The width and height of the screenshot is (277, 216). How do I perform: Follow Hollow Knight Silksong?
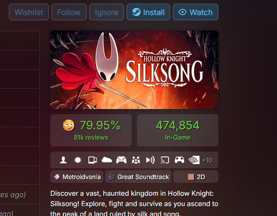69,12
